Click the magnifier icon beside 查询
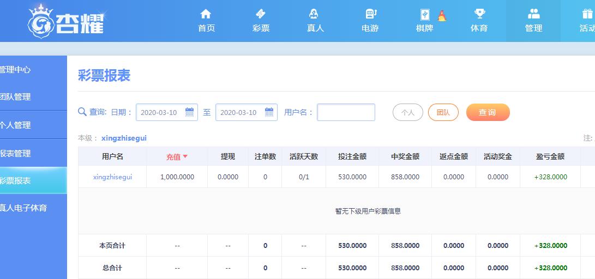 82,112
